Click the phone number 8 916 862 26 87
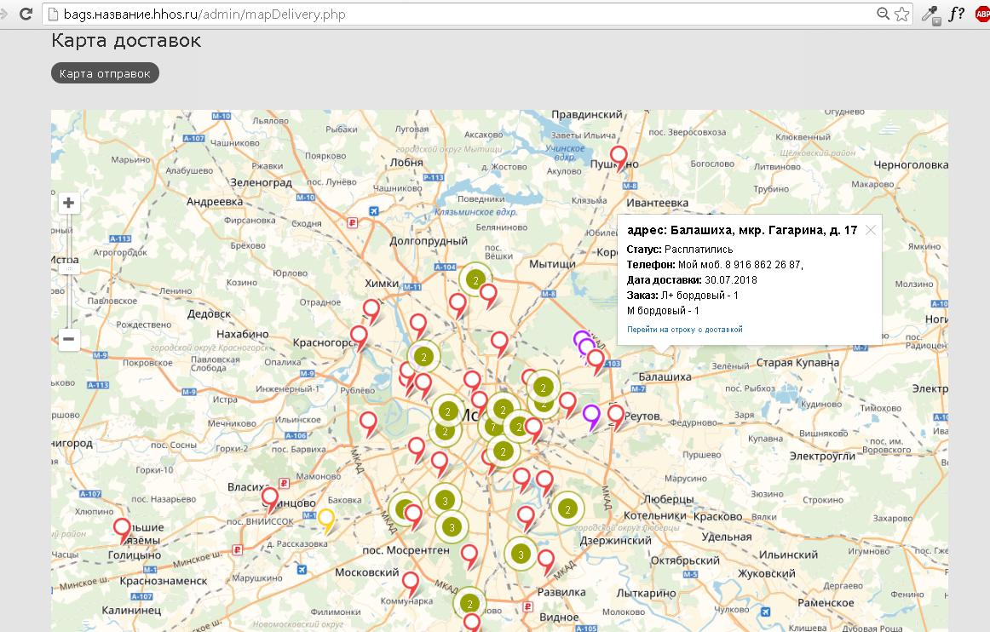The height and width of the screenshot is (632, 990). [764, 265]
